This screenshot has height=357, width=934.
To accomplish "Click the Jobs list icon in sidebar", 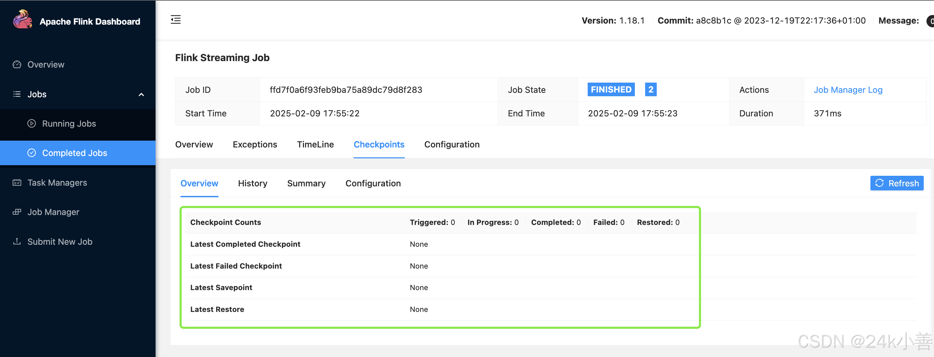I will pos(17,94).
